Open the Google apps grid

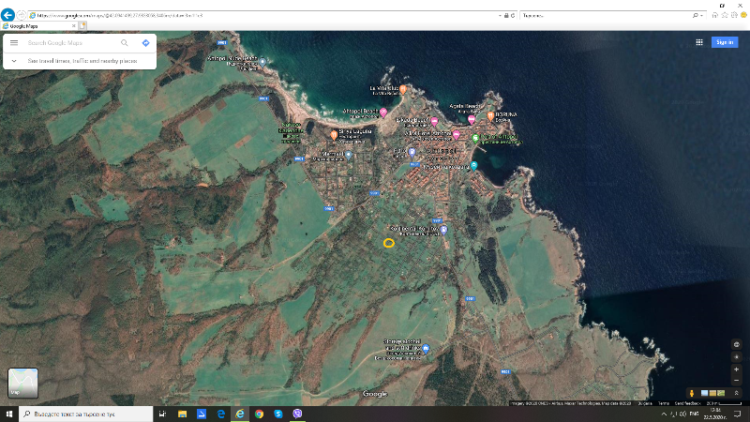click(699, 42)
